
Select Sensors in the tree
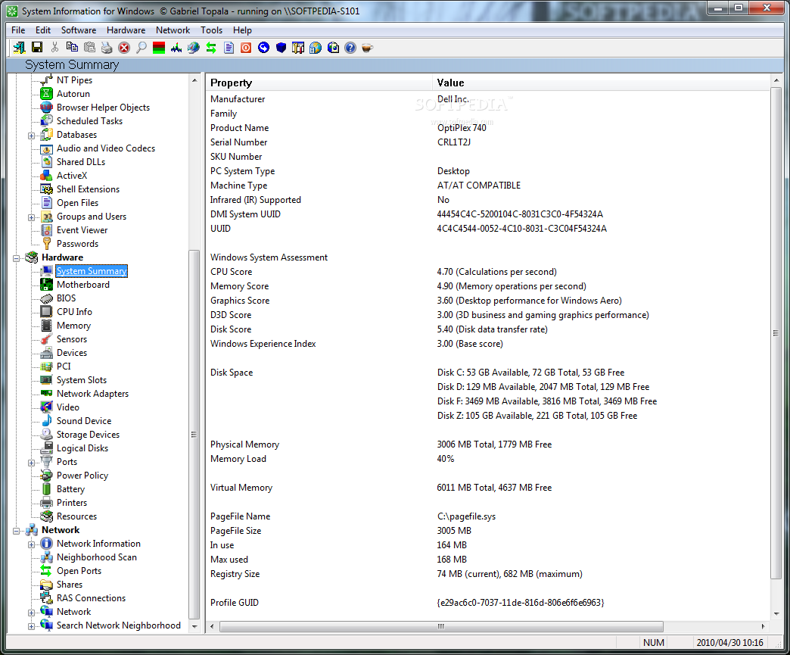pyautogui.click(x=72, y=338)
